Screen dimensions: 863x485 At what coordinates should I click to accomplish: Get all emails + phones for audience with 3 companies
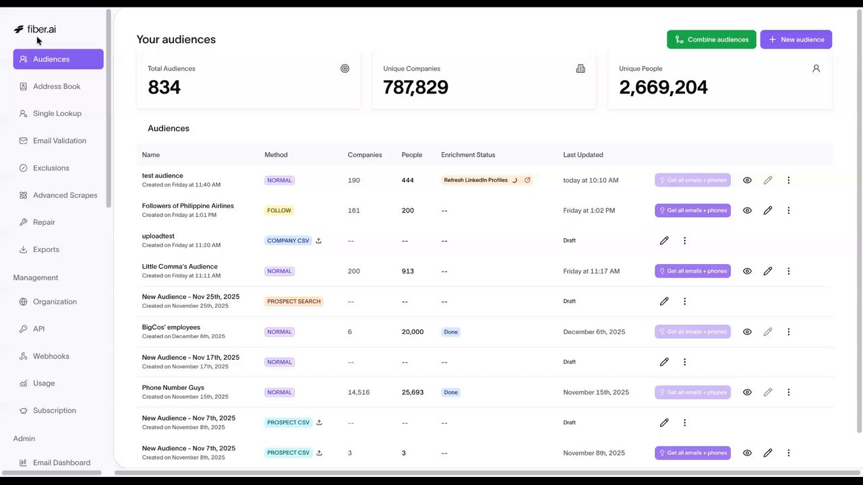point(692,453)
